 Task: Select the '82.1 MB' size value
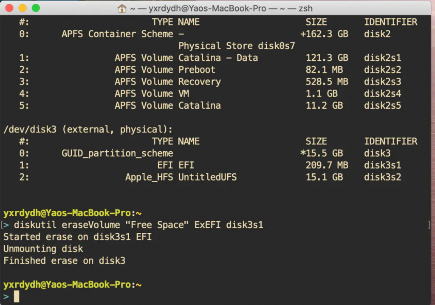pyautogui.click(x=324, y=70)
